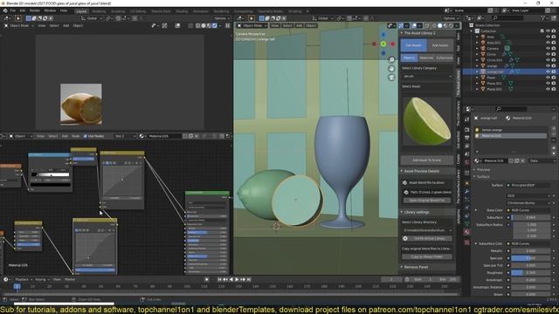
Task: Click Open Original Blend File button
Action: tap(427, 201)
